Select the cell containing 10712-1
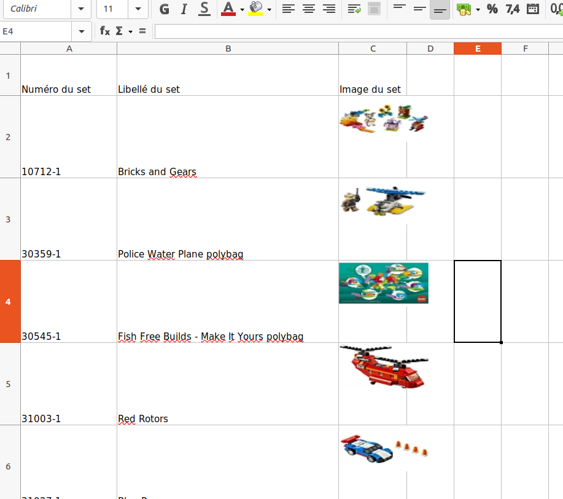The width and height of the screenshot is (563, 499). 69,137
